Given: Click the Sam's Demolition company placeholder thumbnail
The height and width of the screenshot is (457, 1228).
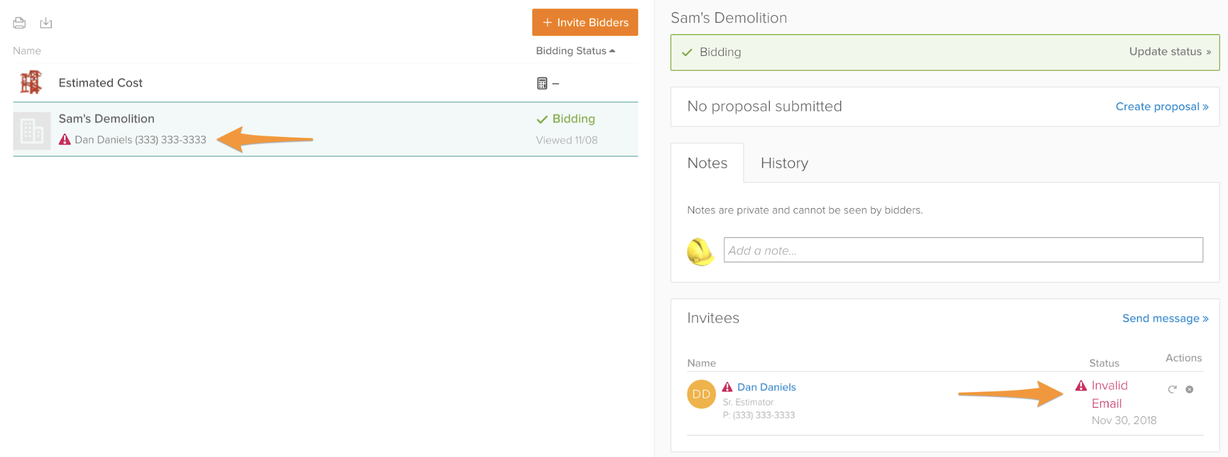Looking at the screenshot, I should [32, 130].
